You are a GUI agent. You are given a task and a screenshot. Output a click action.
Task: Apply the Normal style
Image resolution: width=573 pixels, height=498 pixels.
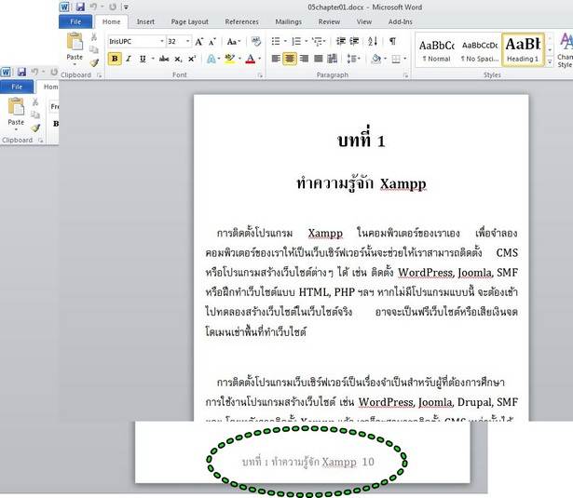436,50
